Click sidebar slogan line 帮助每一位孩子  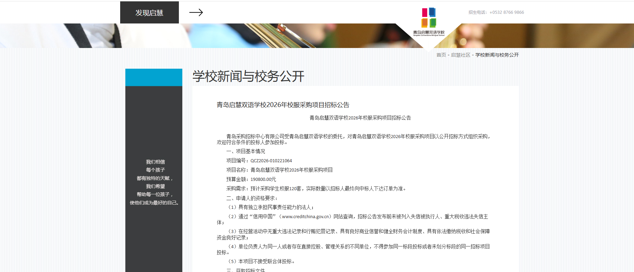(x=155, y=194)
